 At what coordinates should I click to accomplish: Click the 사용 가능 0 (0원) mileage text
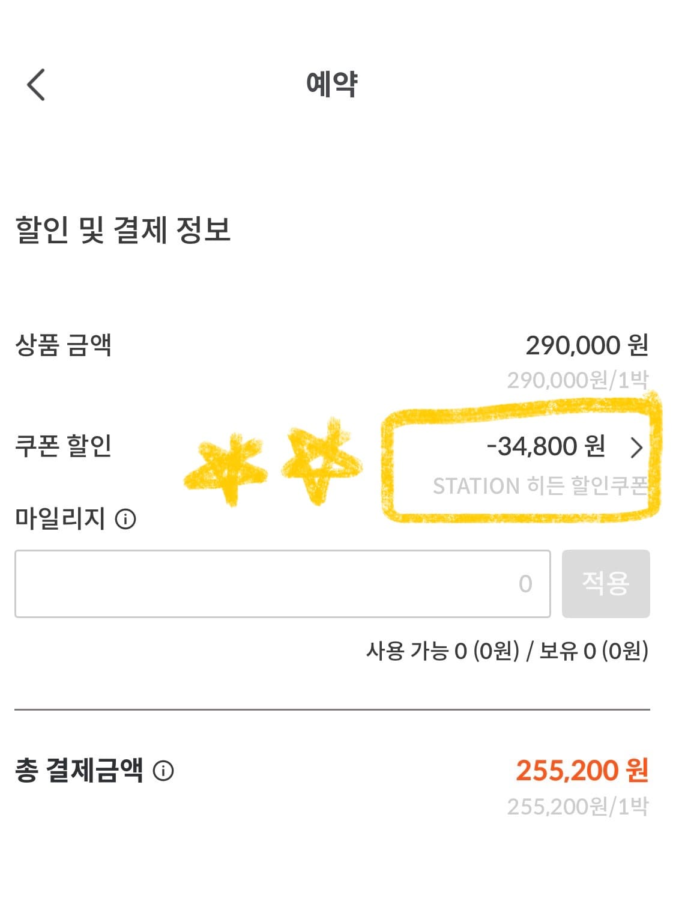(442, 651)
